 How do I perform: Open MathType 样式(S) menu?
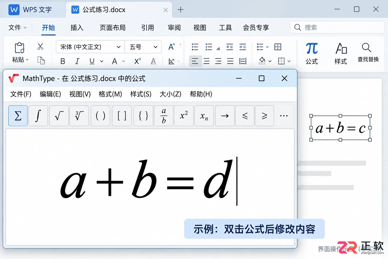[141, 94]
